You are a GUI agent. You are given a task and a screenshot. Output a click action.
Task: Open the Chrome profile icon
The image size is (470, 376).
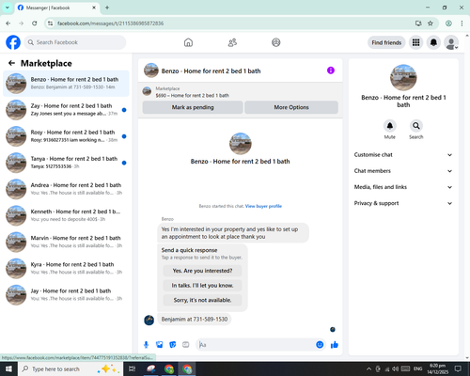click(448, 23)
